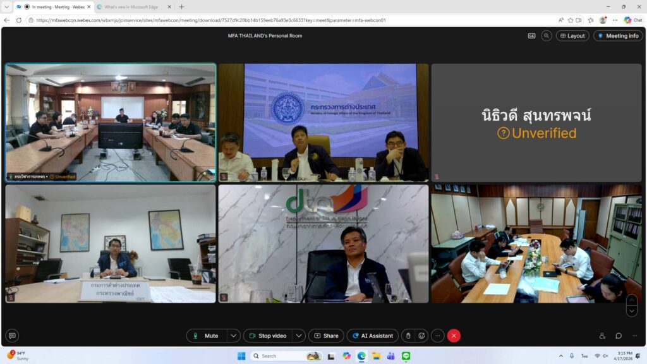Expand video options arrow beside Stop video
This screenshot has width=647, height=364.
click(299, 336)
